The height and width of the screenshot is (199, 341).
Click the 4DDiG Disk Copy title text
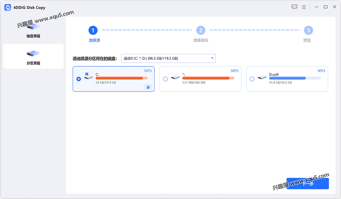(x=29, y=8)
